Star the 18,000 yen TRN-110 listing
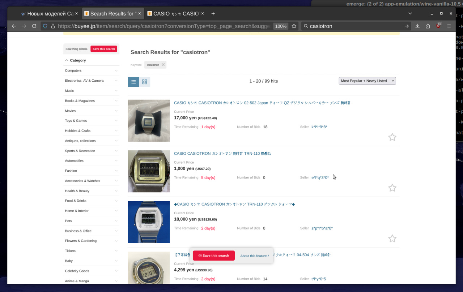463x292 pixels. (x=392, y=239)
